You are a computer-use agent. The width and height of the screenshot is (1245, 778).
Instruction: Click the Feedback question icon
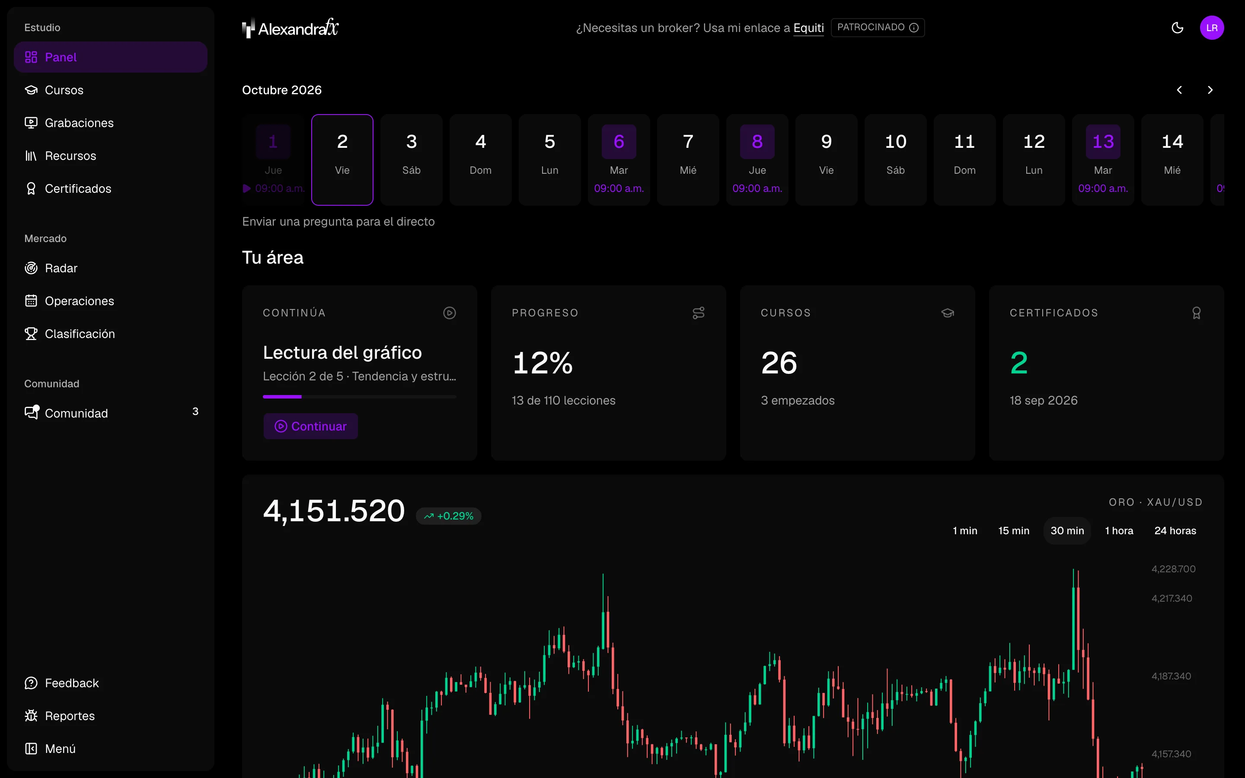click(31, 683)
